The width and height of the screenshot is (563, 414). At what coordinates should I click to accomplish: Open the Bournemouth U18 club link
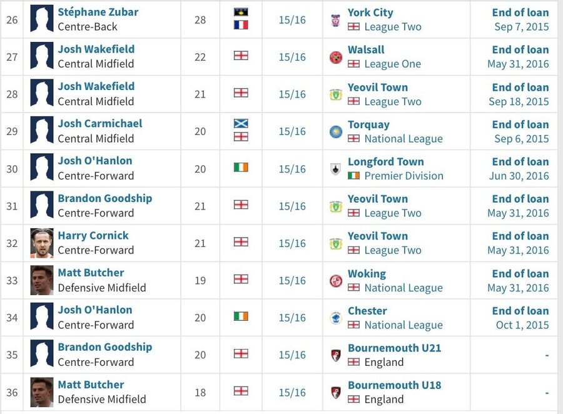[394, 385]
